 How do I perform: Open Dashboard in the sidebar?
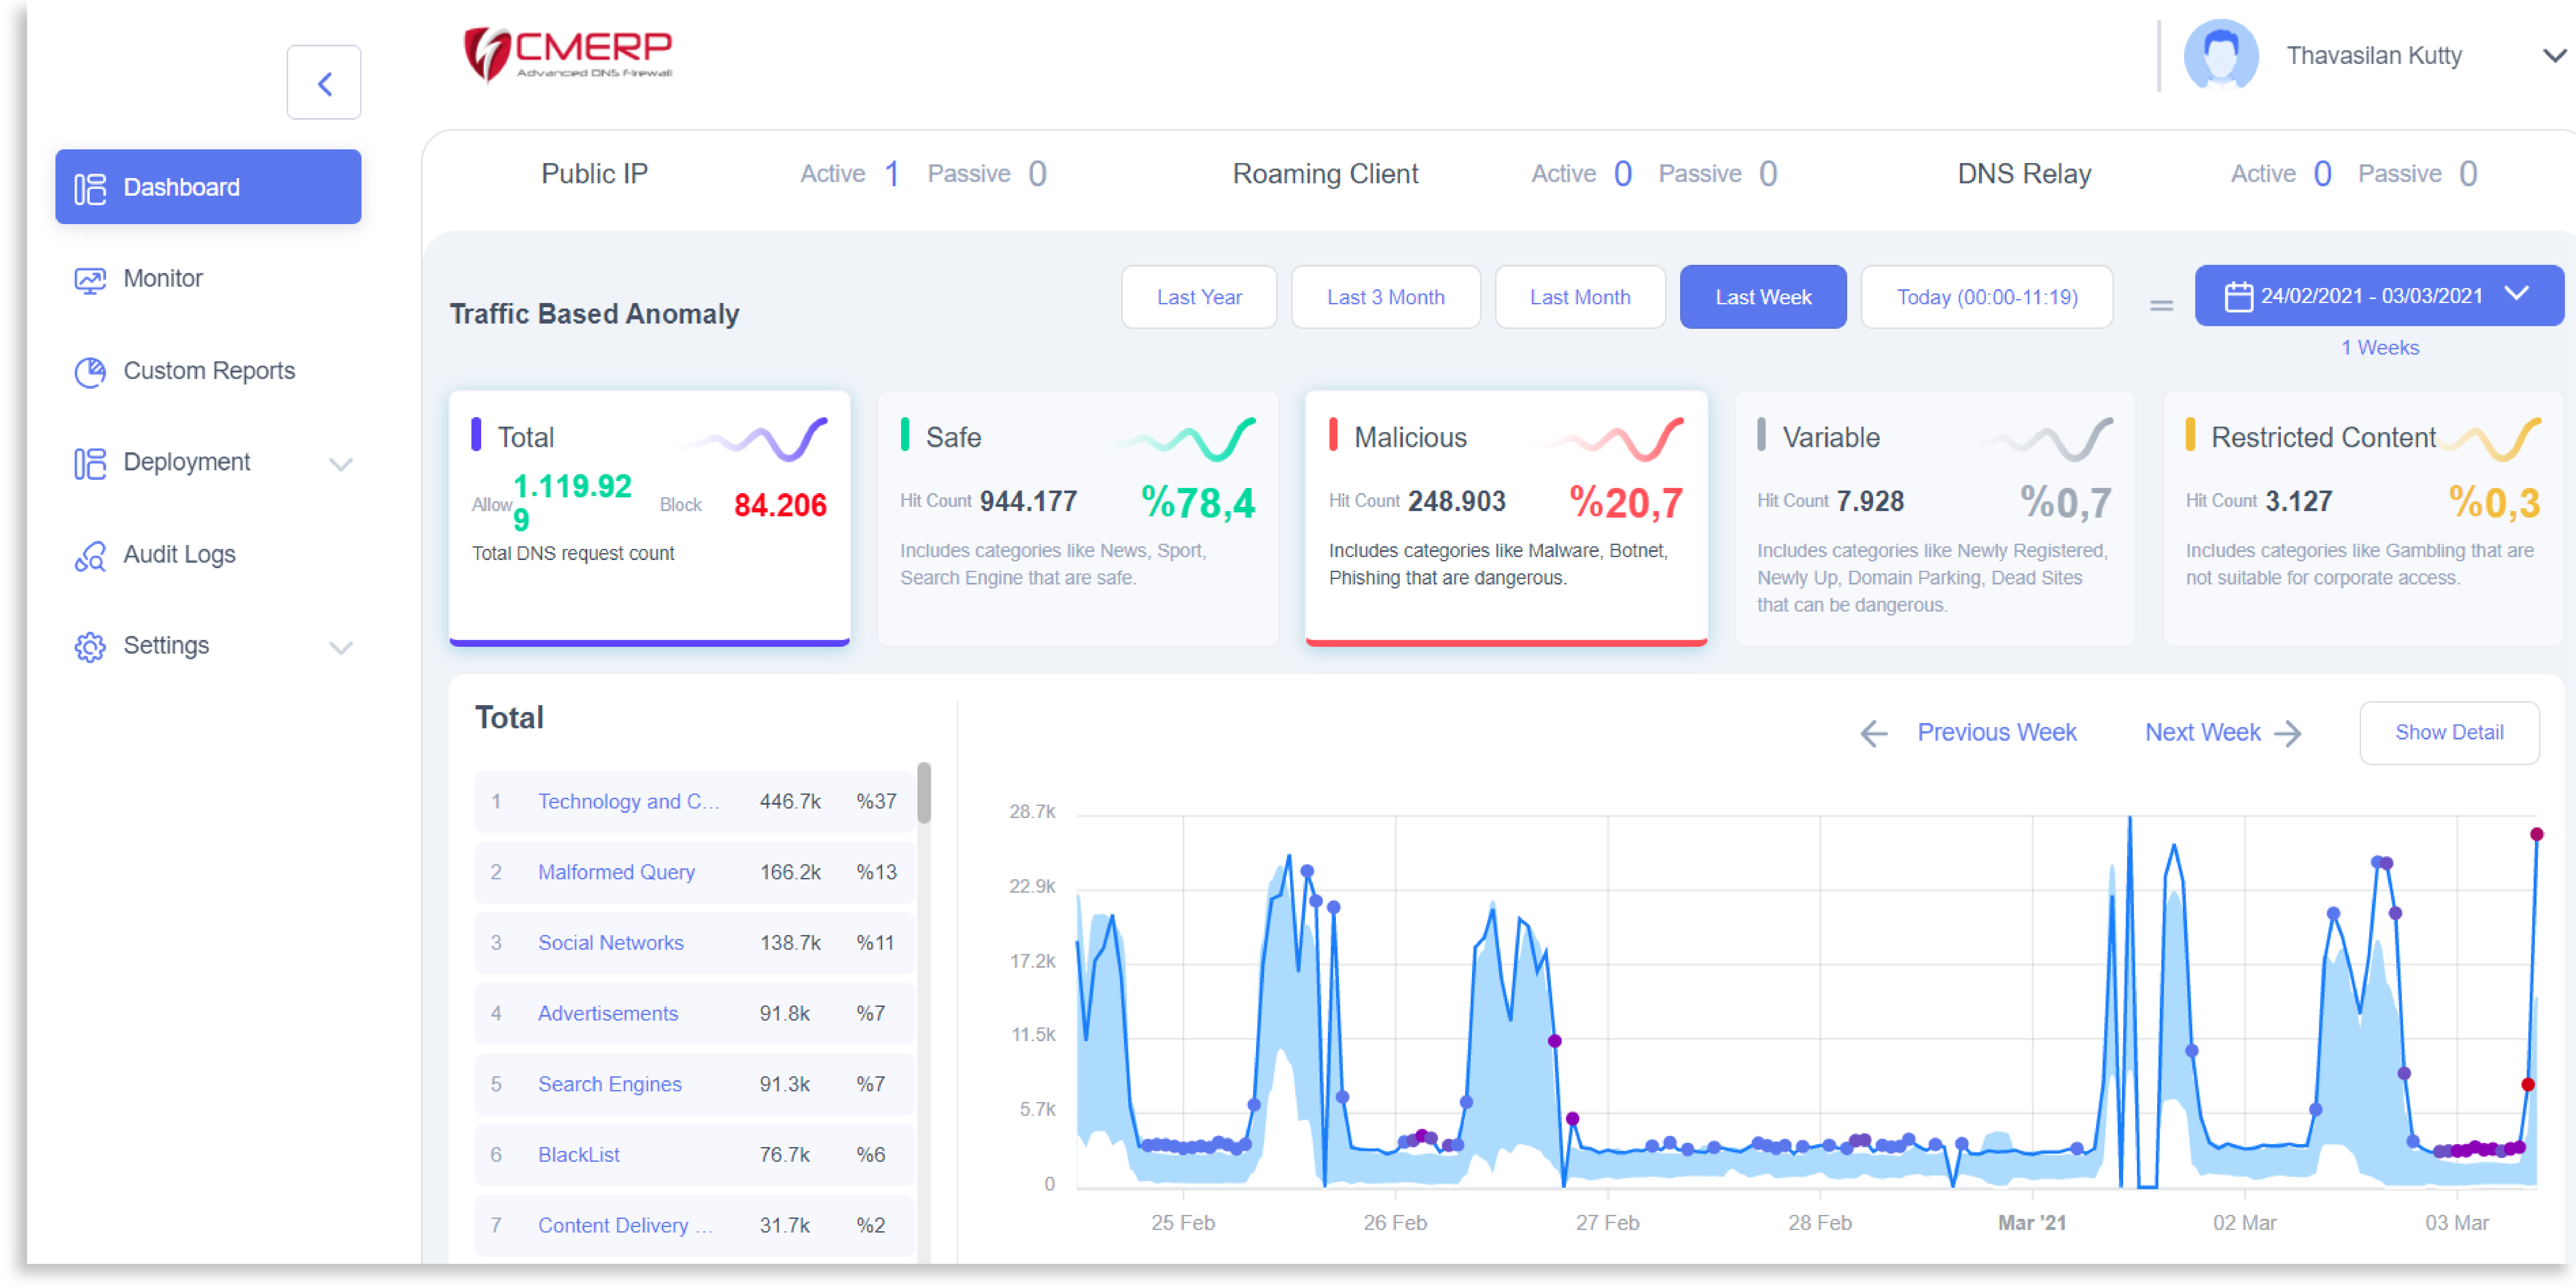208,187
